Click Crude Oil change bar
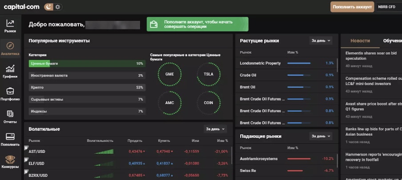 299,75
